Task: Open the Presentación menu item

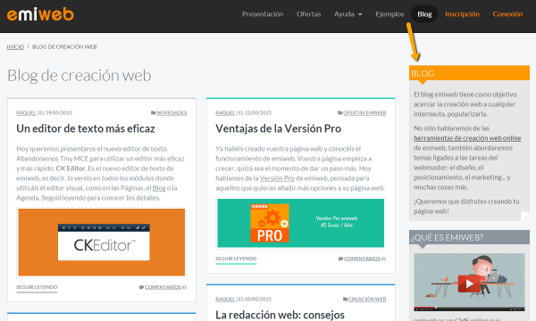Action: tap(263, 14)
